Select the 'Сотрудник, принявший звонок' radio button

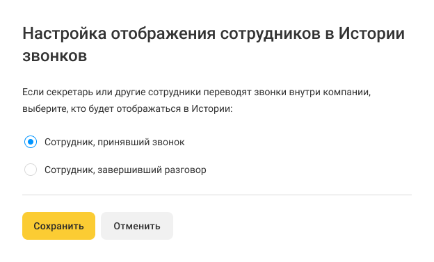pos(31,142)
